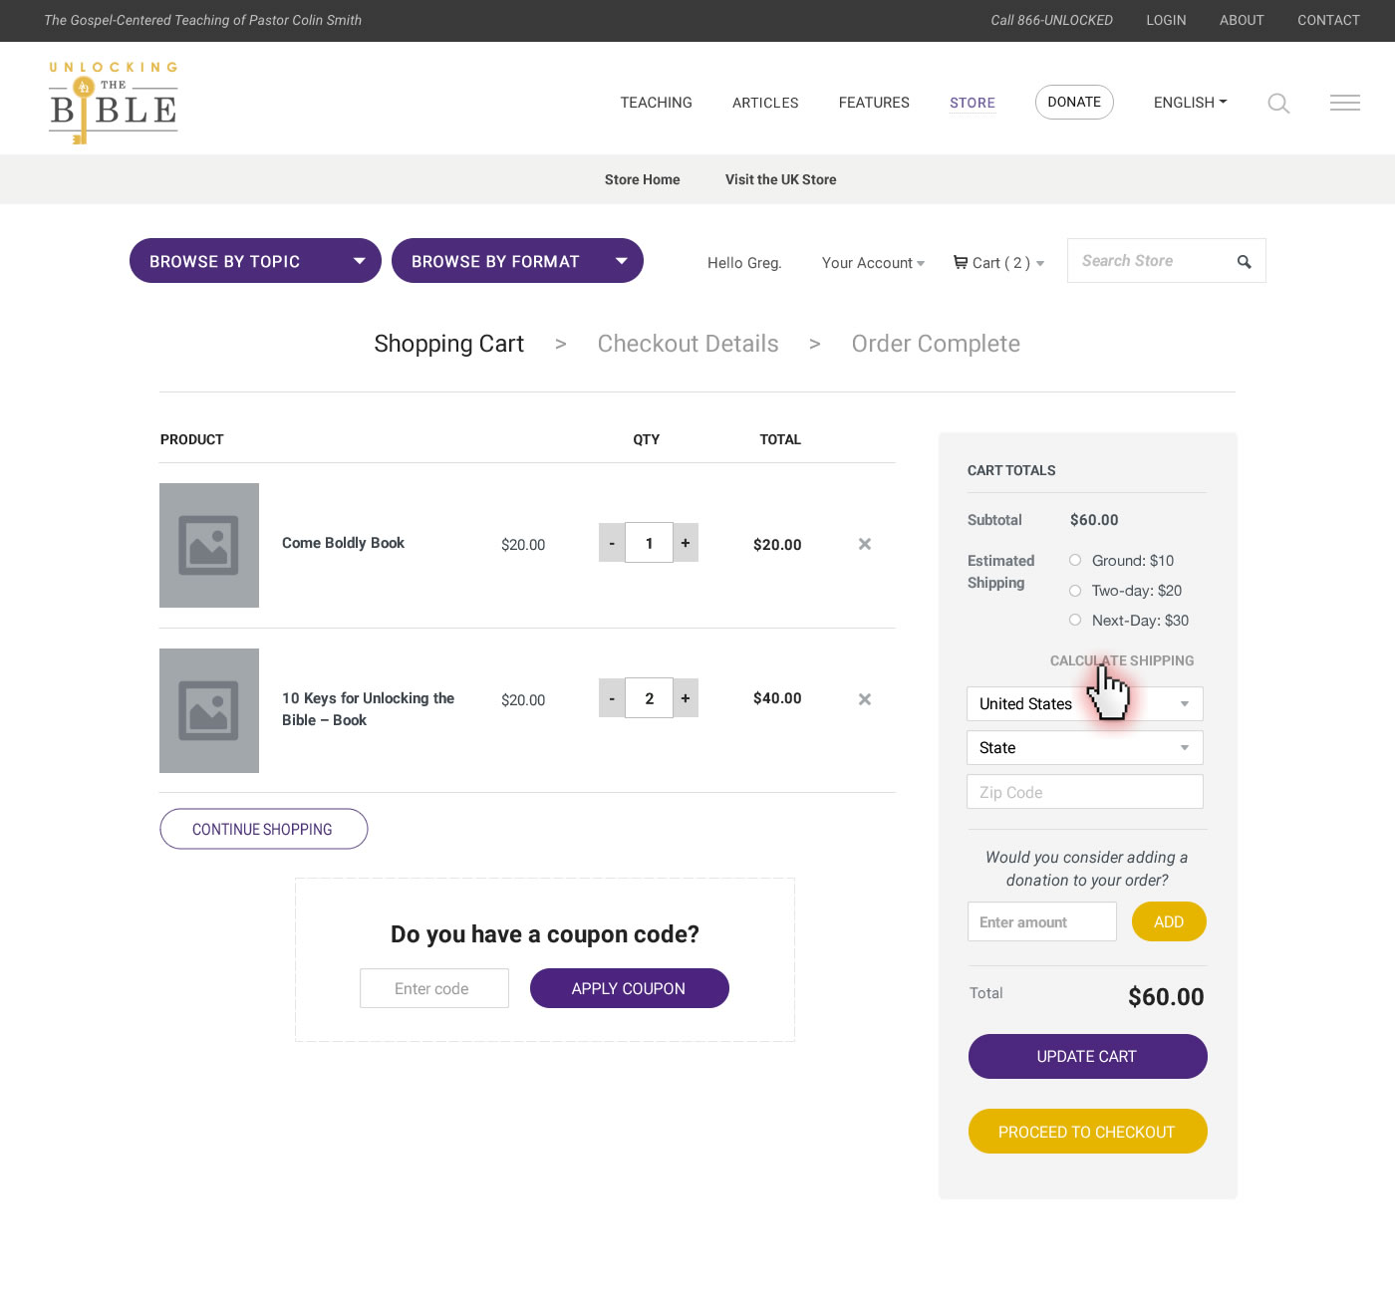Open the site search magnifier icon
Screen dimensions: 1395x1295
pos(1278,103)
